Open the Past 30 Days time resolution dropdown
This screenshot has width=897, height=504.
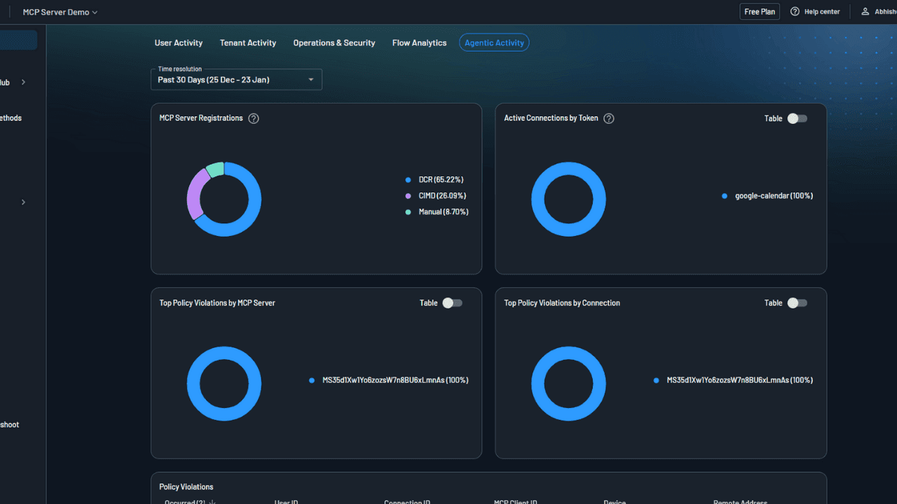coord(236,79)
